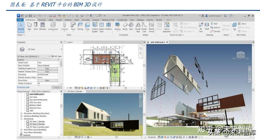Select the Ceiling tool
This screenshot has height=140, width=260.
[80, 27]
